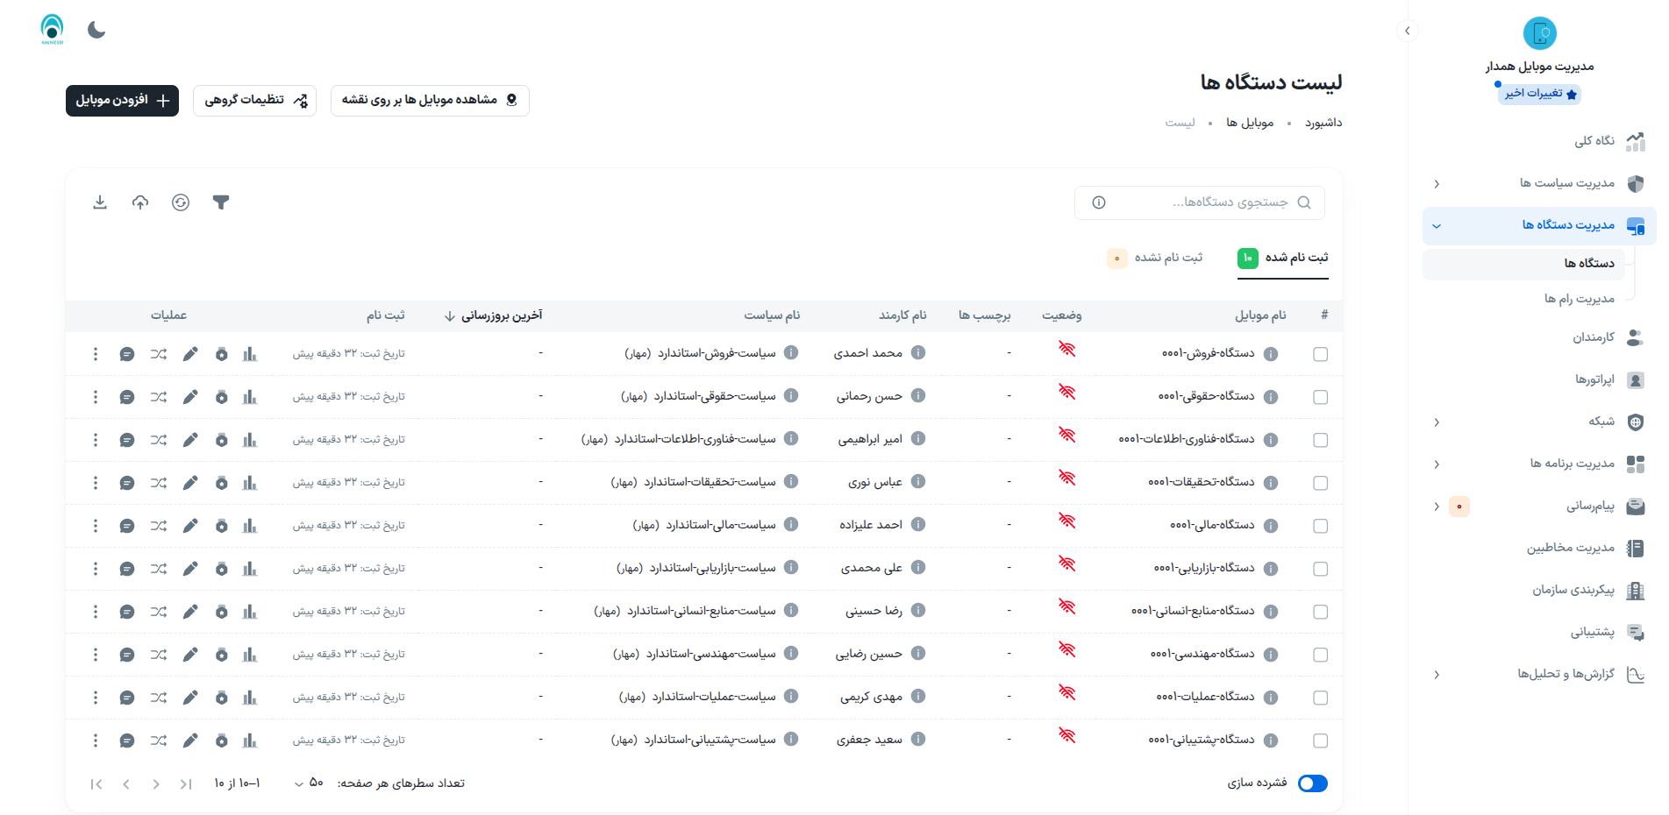Open statistics chart icon for دستگاه-حقوقی-0001 row

click(250, 397)
